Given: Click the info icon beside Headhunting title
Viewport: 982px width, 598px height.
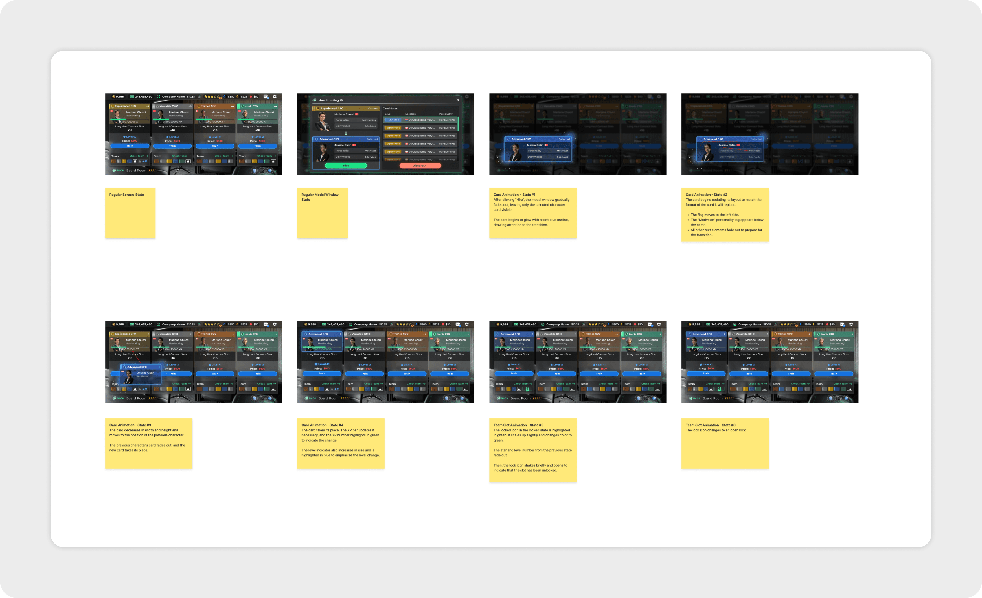Looking at the screenshot, I should coord(341,100).
